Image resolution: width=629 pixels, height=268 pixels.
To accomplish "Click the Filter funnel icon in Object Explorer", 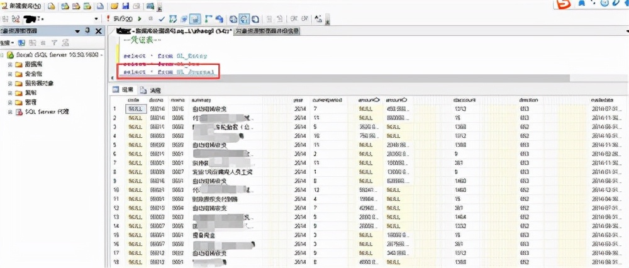I will click(x=55, y=43).
